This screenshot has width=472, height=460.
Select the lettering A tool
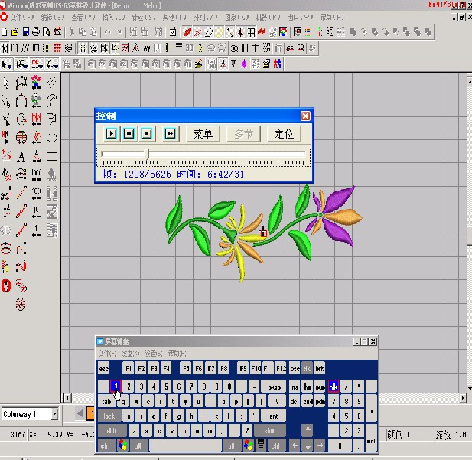coord(21,157)
